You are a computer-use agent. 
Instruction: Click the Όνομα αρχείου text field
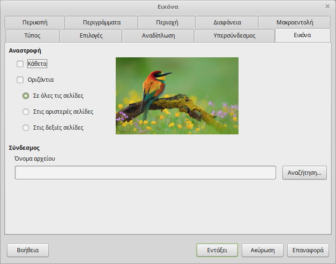click(x=145, y=173)
